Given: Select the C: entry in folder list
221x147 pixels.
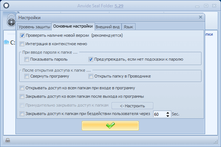Looking at the screenshot, I should 10,42.
